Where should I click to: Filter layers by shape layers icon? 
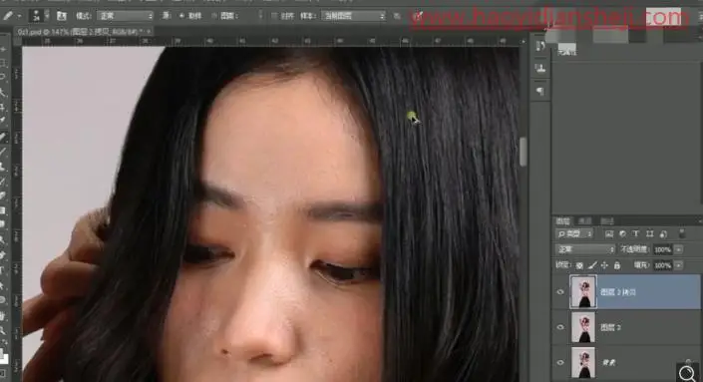click(649, 234)
